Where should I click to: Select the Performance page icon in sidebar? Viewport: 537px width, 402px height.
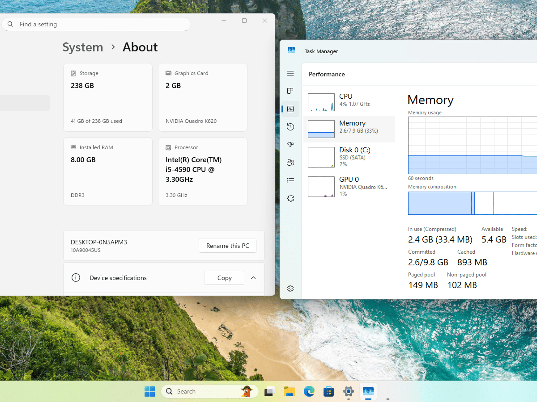tap(290, 109)
